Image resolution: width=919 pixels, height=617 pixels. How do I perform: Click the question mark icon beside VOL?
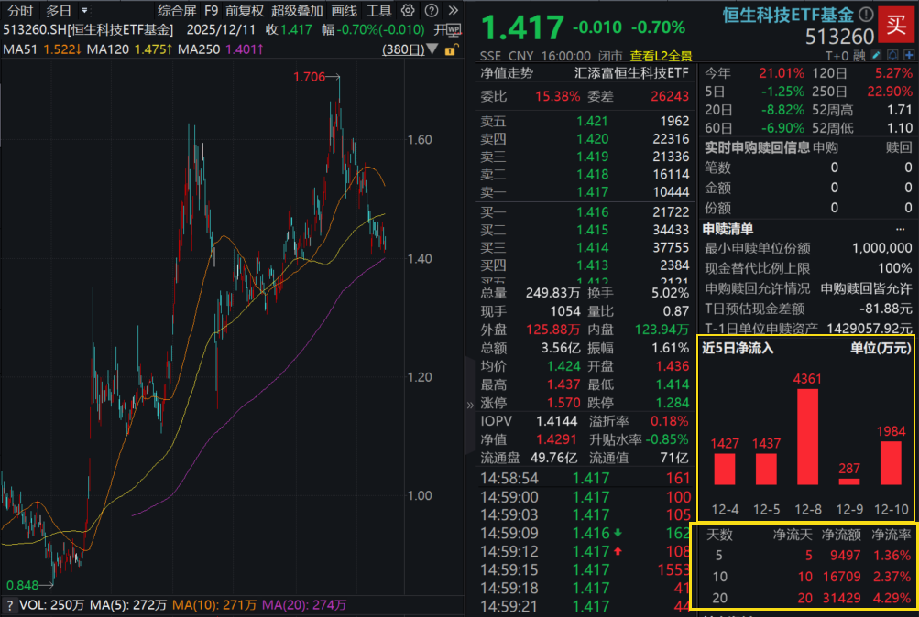coord(9,605)
